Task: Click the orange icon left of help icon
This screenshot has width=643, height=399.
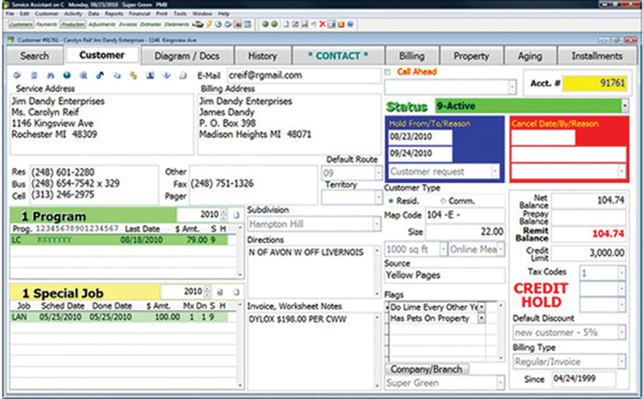Action: point(341,25)
